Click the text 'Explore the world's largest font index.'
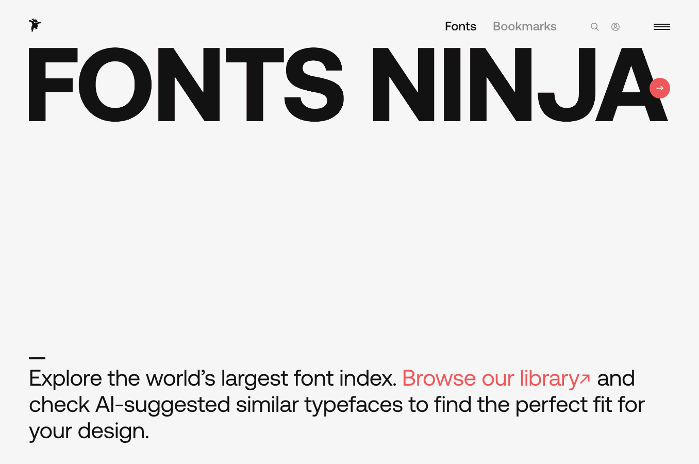This screenshot has width=699, height=464. click(x=213, y=378)
